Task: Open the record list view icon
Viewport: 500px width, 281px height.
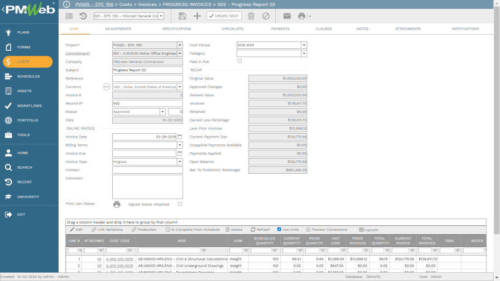Action: pos(69,16)
